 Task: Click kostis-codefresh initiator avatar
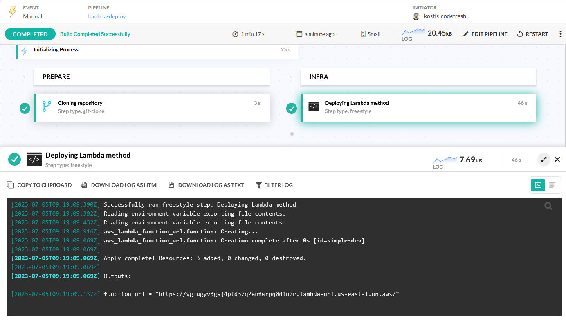click(416, 16)
